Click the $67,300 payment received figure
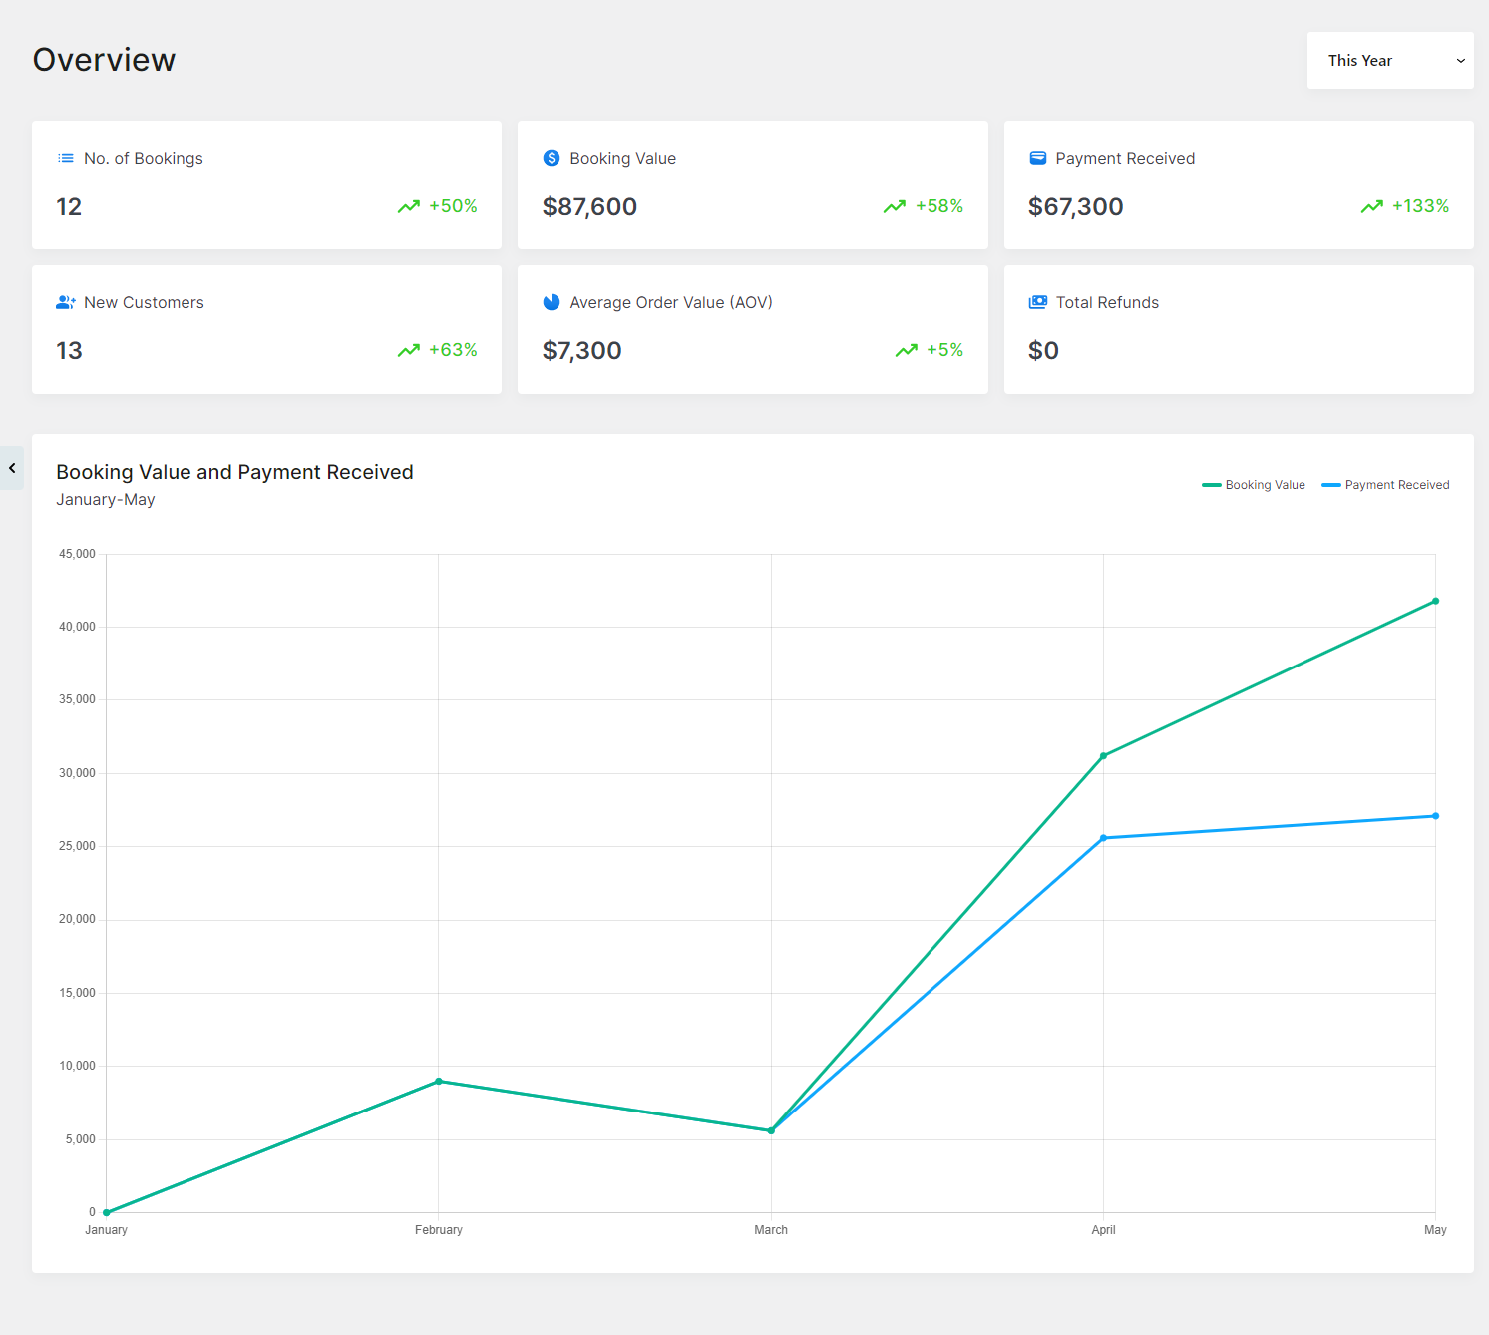1489x1335 pixels. click(x=1075, y=206)
